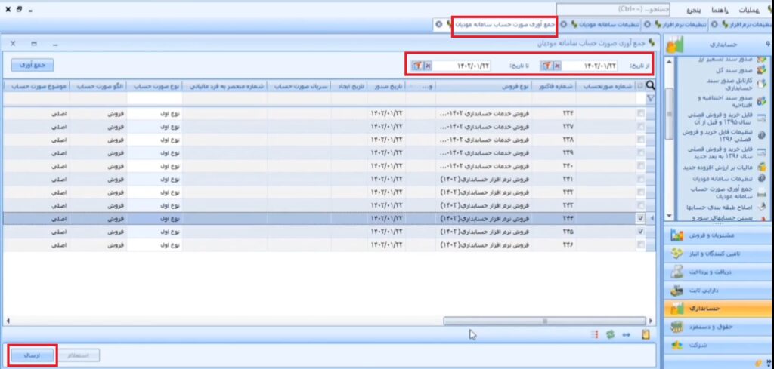Image resolution: width=774 pixels, height=369 pixels.
Task: Close the تنظیمات سامانه مودیان tab
Action: tap(562, 23)
